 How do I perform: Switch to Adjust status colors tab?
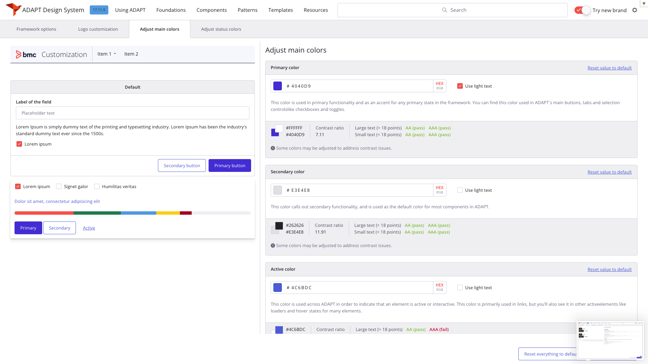221,29
